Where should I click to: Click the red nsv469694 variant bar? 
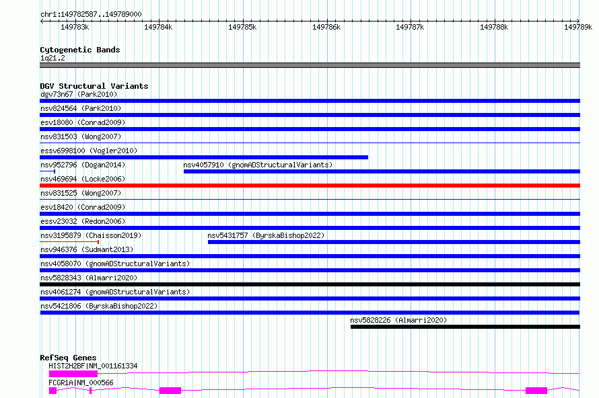[x=310, y=186]
